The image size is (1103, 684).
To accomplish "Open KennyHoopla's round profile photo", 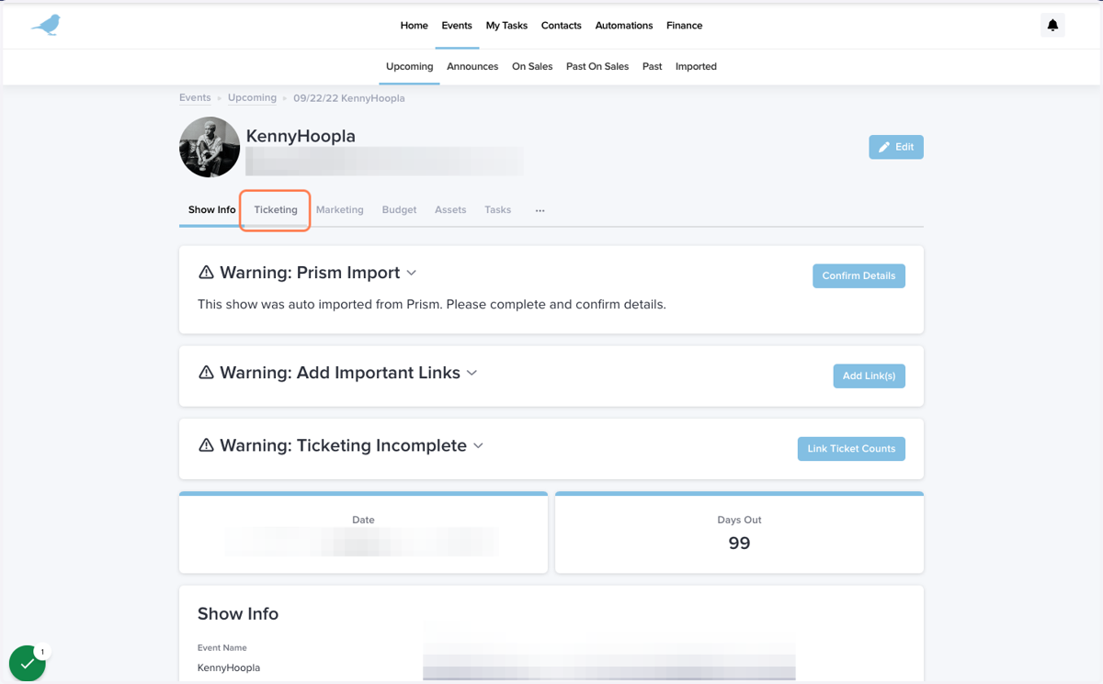I will tap(210, 147).
